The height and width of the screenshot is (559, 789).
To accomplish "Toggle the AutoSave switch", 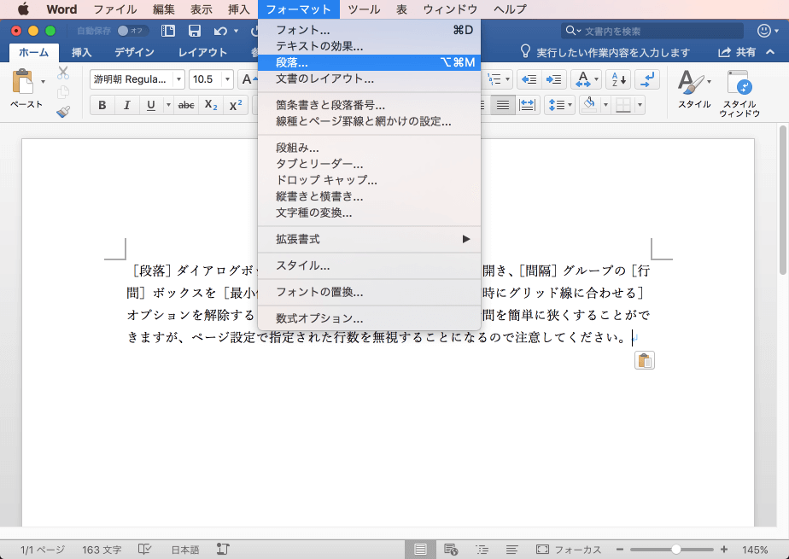I will [132, 32].
